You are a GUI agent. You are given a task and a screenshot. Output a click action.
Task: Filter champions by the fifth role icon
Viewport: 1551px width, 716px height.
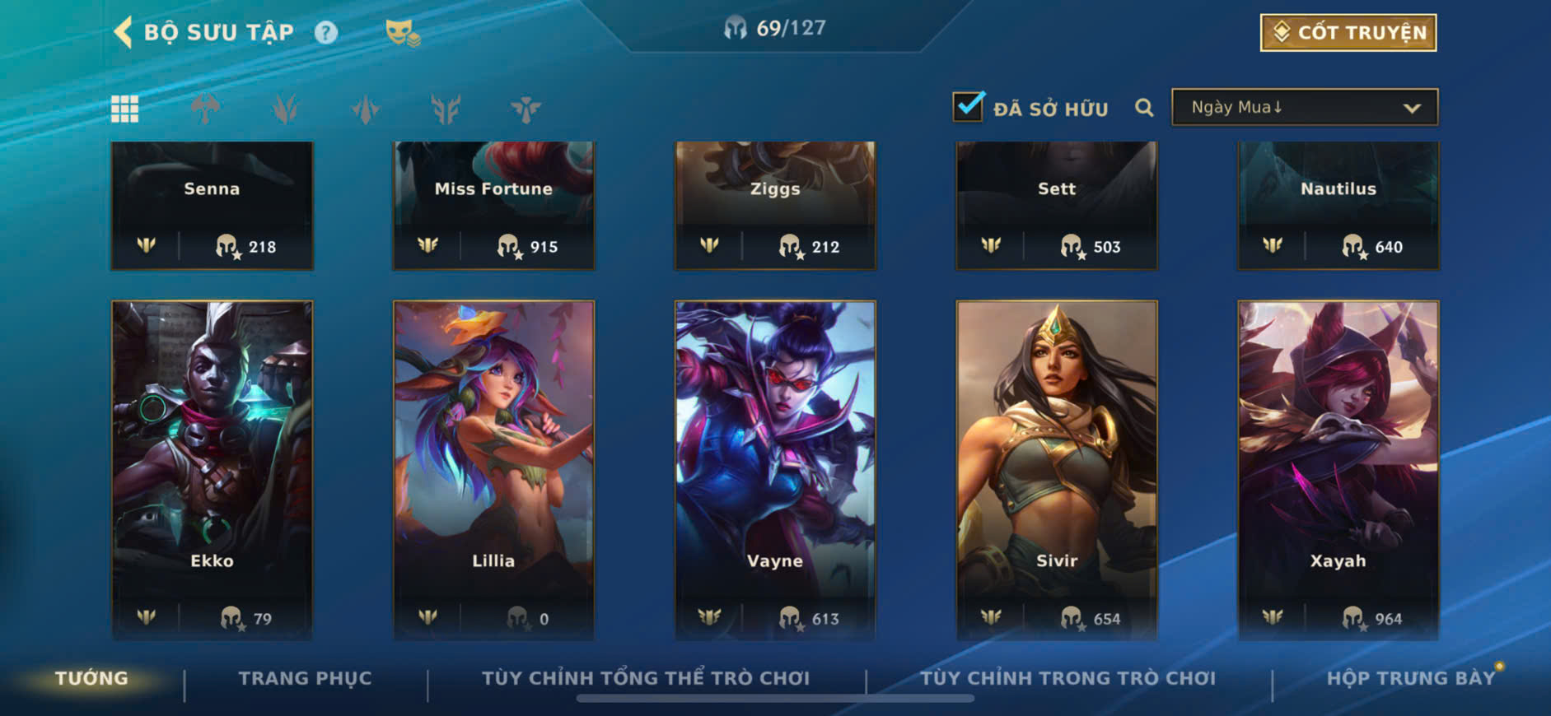(x=526, y=109)
